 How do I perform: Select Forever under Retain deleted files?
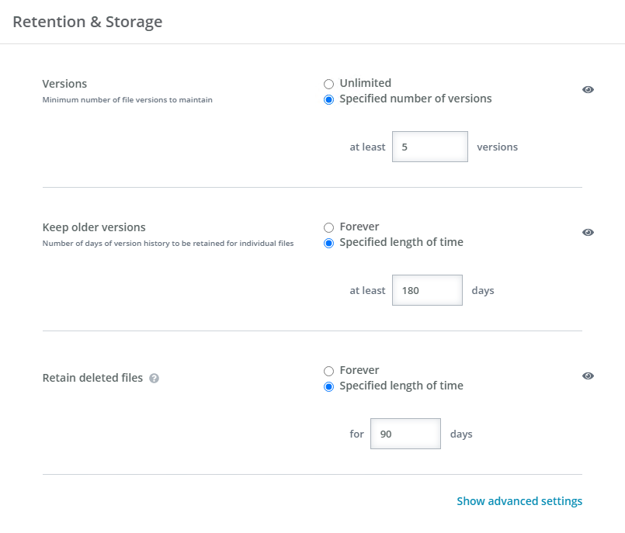click(328, 372)
